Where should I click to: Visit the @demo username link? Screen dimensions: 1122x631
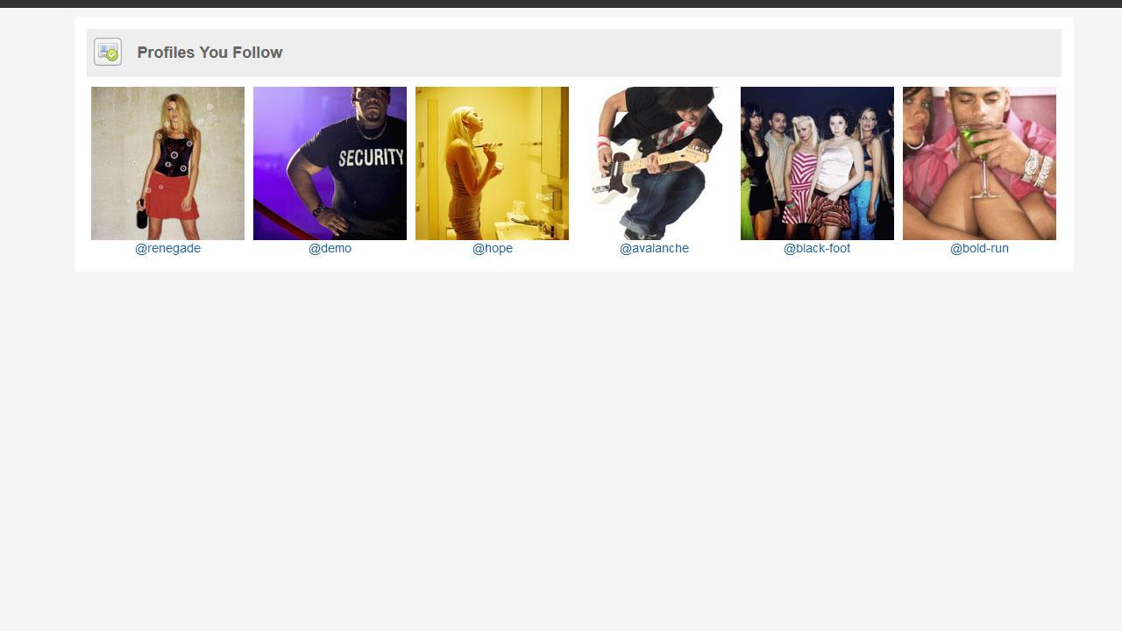click(330, 249)
